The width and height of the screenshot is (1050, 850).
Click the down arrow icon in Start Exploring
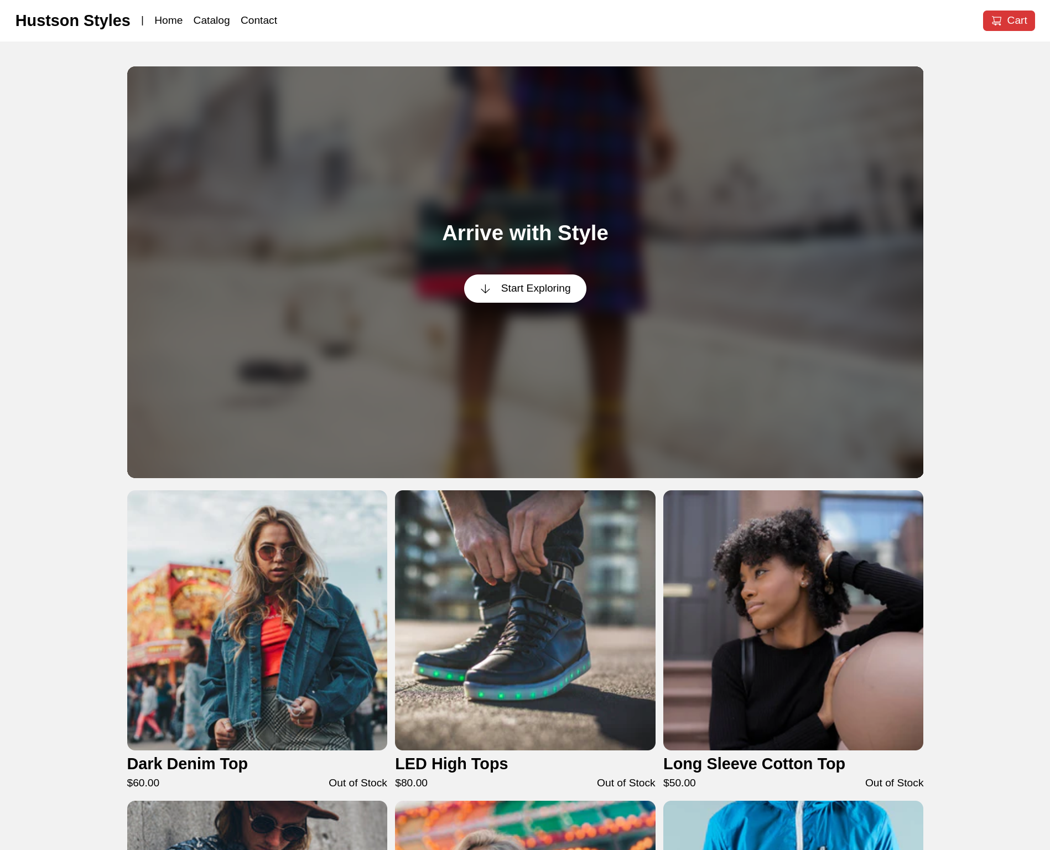tap(485, 289)
